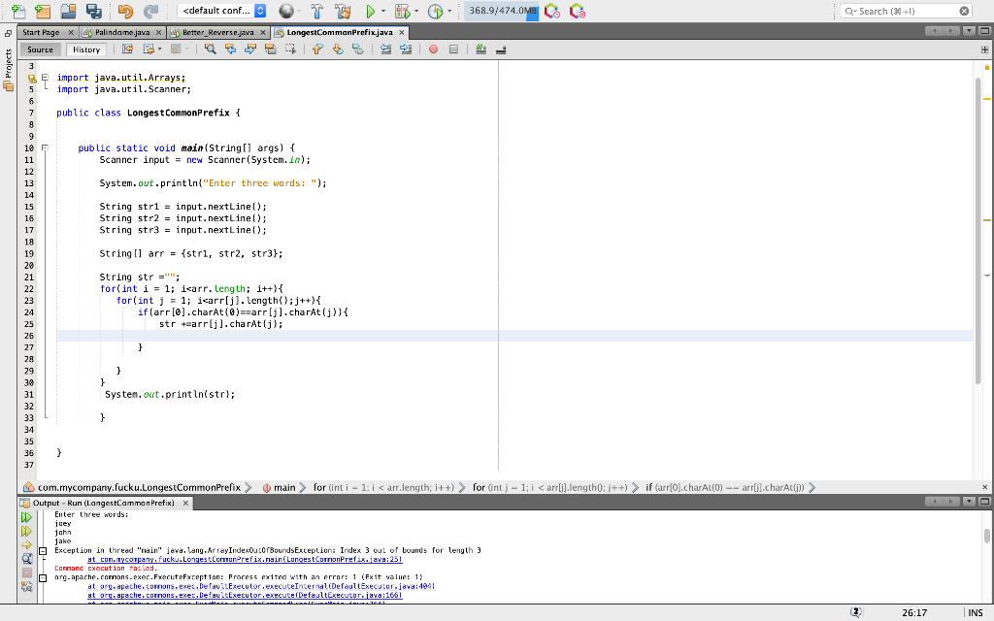Find next occurrence icon
The image size is (994, 621).
click(250, 49)
